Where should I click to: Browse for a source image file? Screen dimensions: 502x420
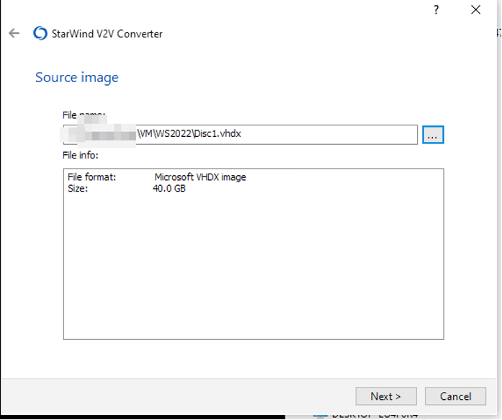tap(433, 135)
